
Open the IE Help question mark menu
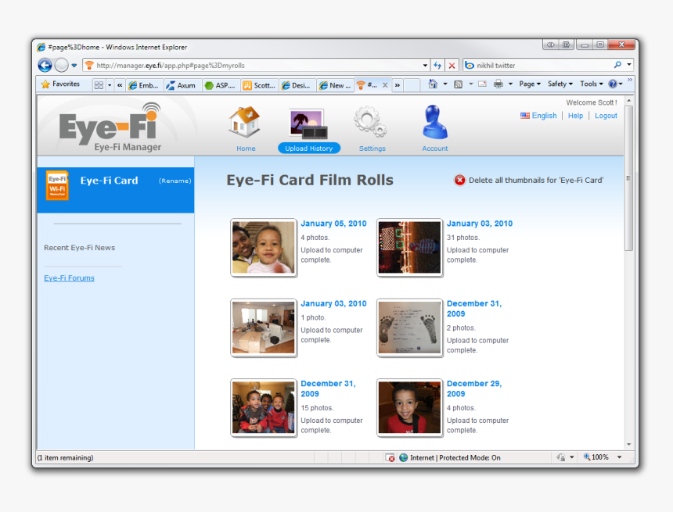615,84
